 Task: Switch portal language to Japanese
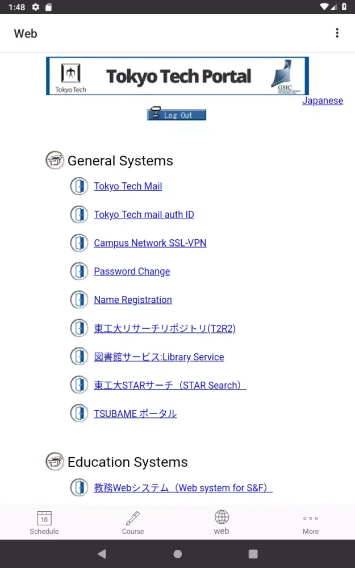(x=322, y=101)
